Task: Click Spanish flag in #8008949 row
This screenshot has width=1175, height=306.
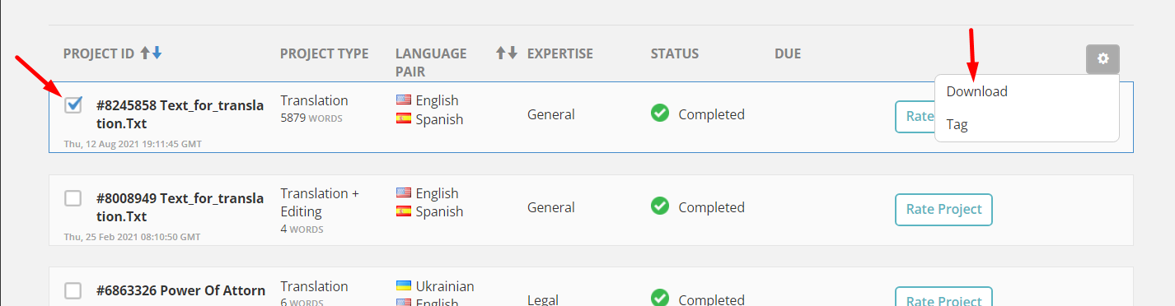Action: pos(404,211)
